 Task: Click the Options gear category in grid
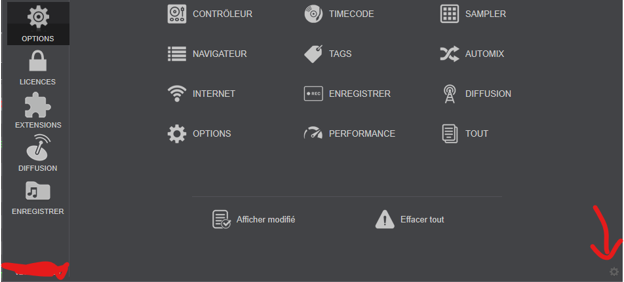[x=199, y=133]
